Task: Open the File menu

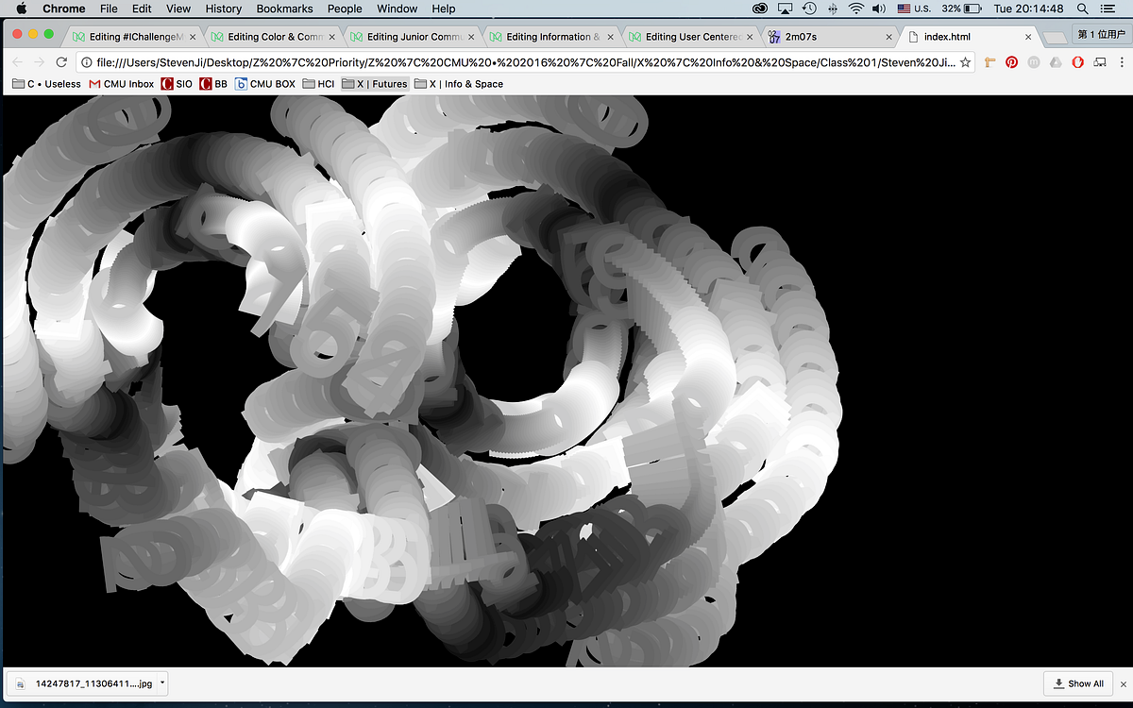Action: pyautogui.click(x=109, y=8)
